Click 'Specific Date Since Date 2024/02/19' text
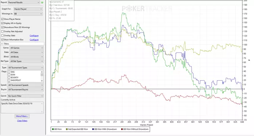 point(17,103)
